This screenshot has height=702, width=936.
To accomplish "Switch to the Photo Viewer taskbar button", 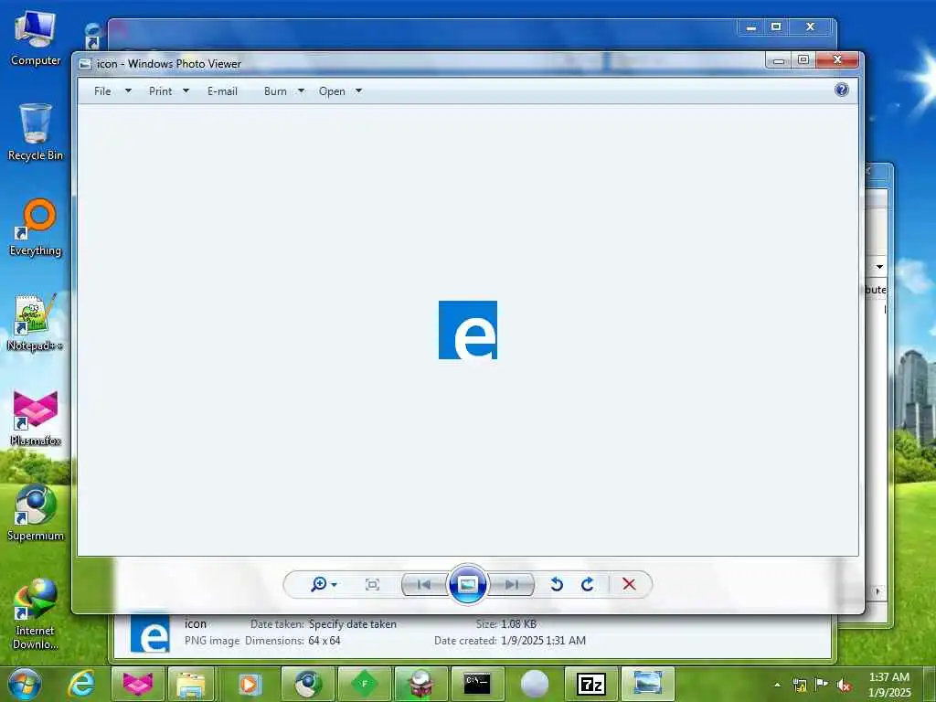I will 648,684.
